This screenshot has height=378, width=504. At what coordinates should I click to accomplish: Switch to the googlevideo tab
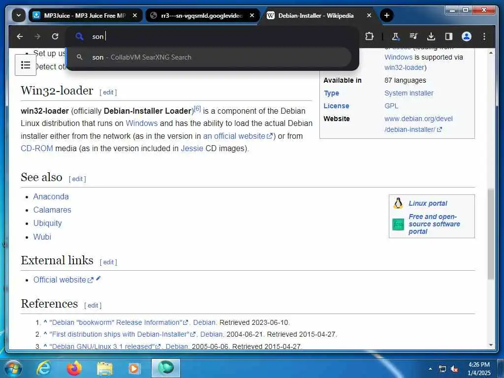(x=202, y=15)
